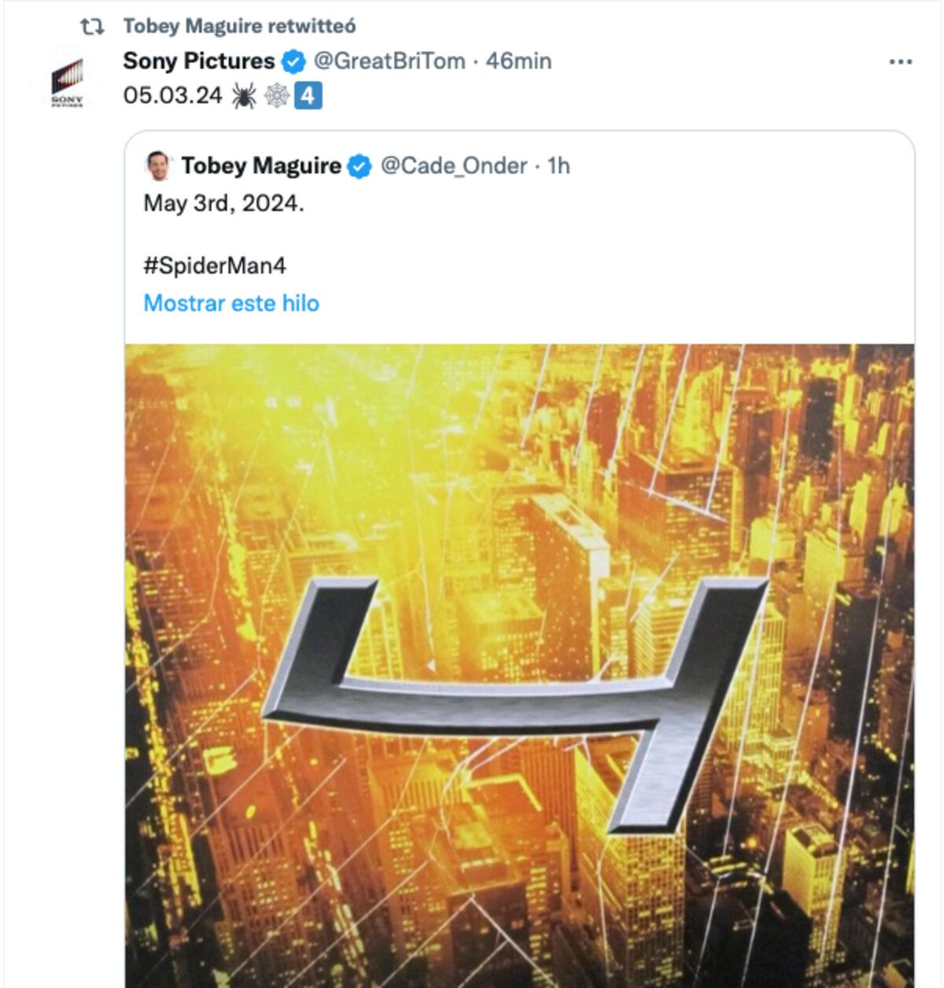This screenshot has width=944, height=988.
Task: Open the Sony Pictures display name
Action: (x=198, y=61)
